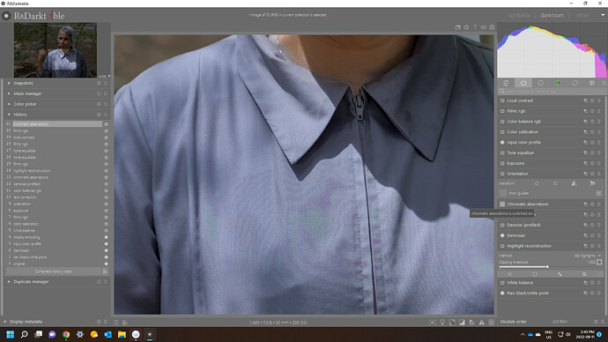Image resolution: width=608 pixels, height=342 pixels.
Task: Select uniformly blending mode icon
Action: pyautogui.click(x=535, y=274)
